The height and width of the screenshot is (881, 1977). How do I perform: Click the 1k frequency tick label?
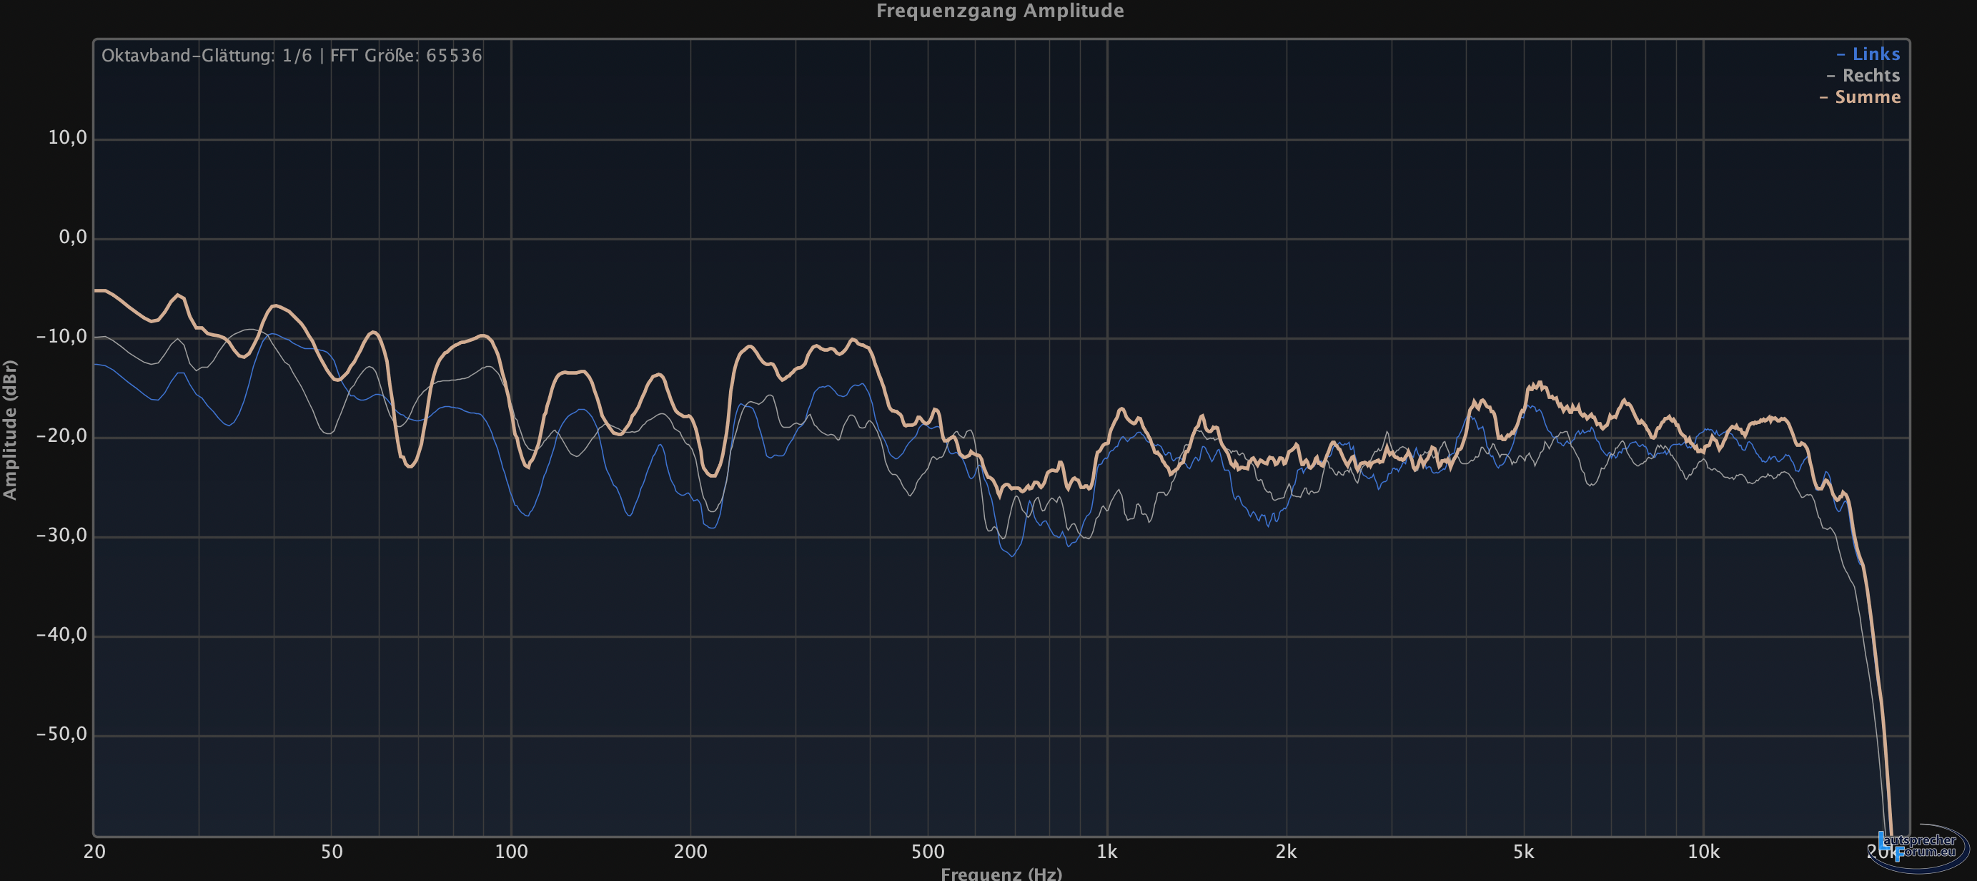(1106, 852)
